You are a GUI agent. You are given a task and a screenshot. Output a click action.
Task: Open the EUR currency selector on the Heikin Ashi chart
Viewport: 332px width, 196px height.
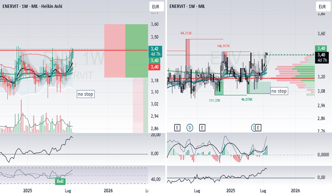click(156, 6)
